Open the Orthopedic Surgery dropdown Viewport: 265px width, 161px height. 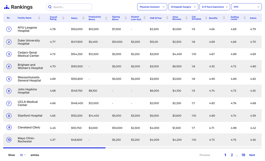pyautogui.click(x=183, y=7)
